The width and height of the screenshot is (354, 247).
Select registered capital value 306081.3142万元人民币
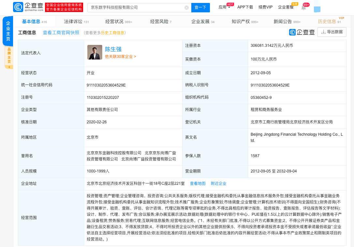[272, 46]
